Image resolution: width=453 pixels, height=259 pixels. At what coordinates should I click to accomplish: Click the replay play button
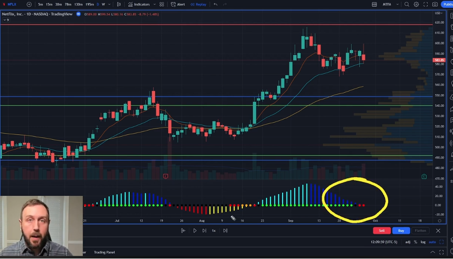(195, 231)
